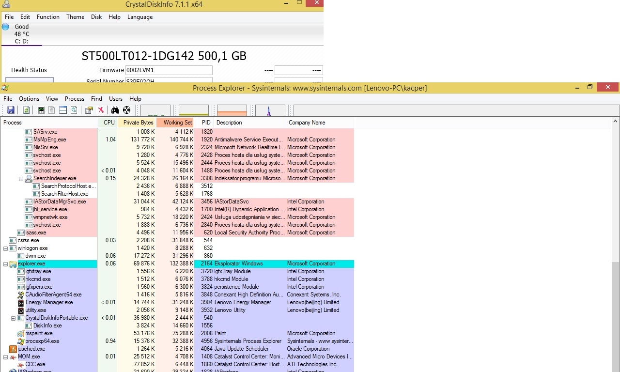The image size is (620, 372).
Task: Sort by Process column header
Action: (49, 123)
